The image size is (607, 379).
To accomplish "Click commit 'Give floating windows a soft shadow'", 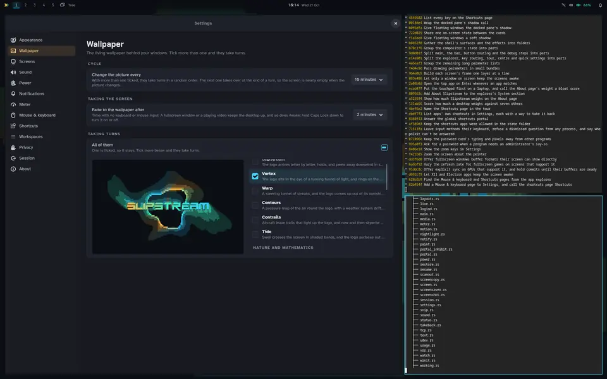I will [456, 38].
